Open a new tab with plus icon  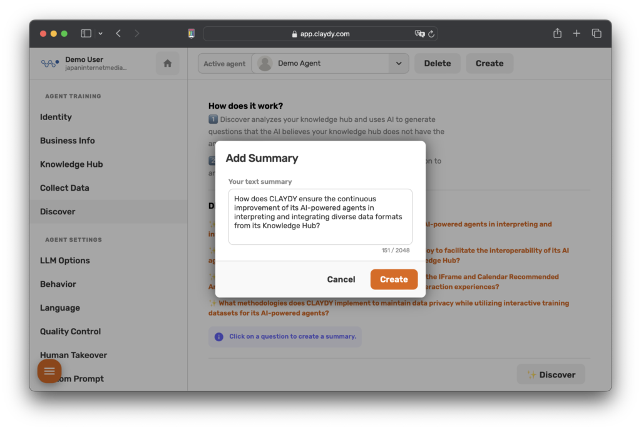[x=577, y=34]
